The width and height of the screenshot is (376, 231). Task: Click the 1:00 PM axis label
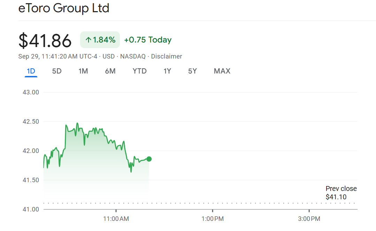coord(213,219)
